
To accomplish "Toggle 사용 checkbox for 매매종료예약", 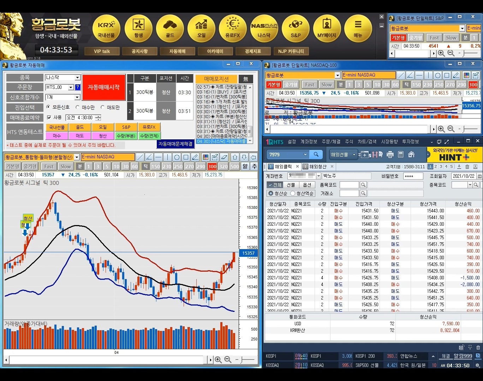I will (x=49, y=117).
